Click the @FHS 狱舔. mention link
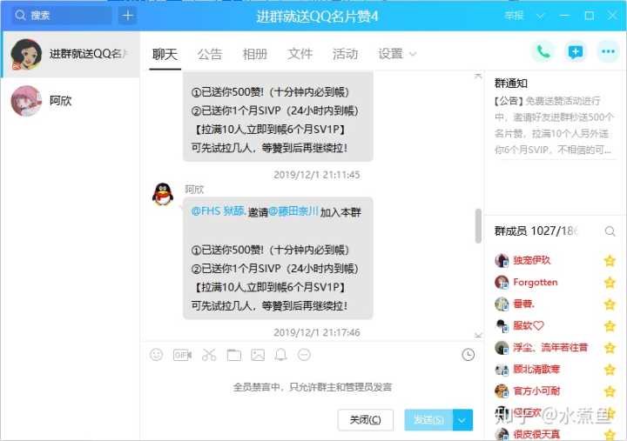This screenshot has height=441, width=627. pos(219,210)
